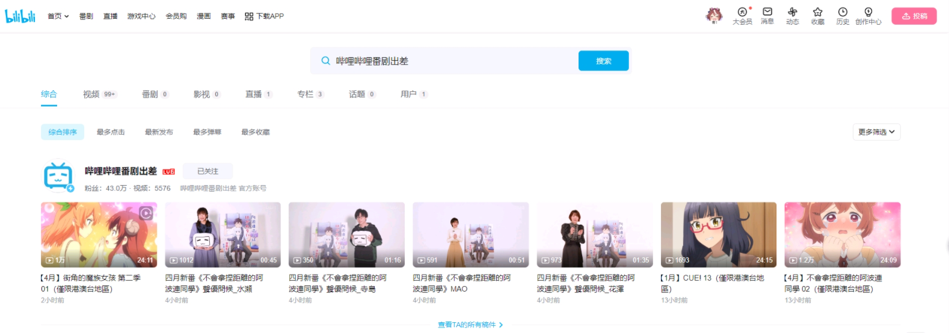Image resolution: width=949 pixels, height=333 pixels.
Task: Click the 下载APP QR code icon
Action: pos(249,16)
